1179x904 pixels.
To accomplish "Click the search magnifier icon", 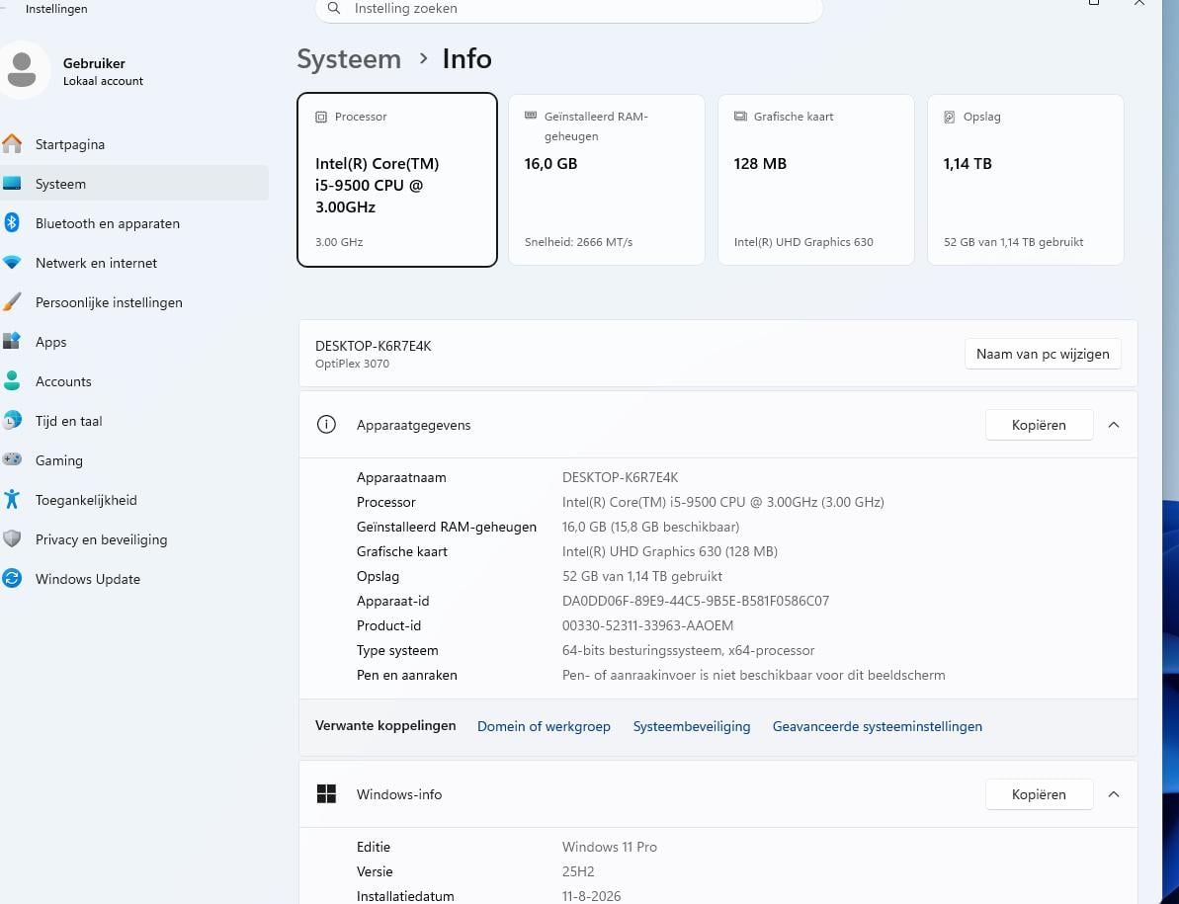I will pyautogui.click(x=334, y=8).
